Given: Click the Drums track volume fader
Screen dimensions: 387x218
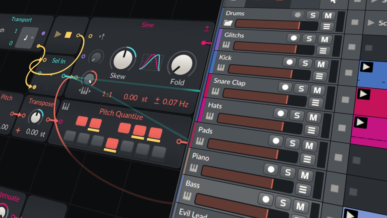Looking at the screenshot, I should point(276,25).
